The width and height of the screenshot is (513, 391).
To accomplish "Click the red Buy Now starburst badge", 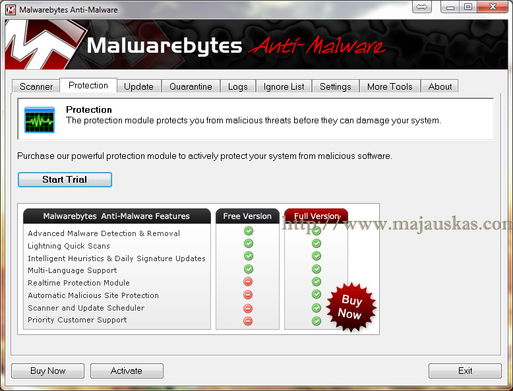I will point(351,307).
